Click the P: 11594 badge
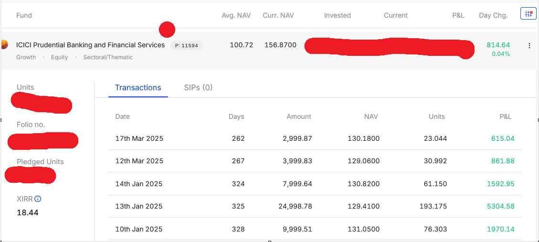The width and height of the screenshot is (539, 242). tap(186, 46)
